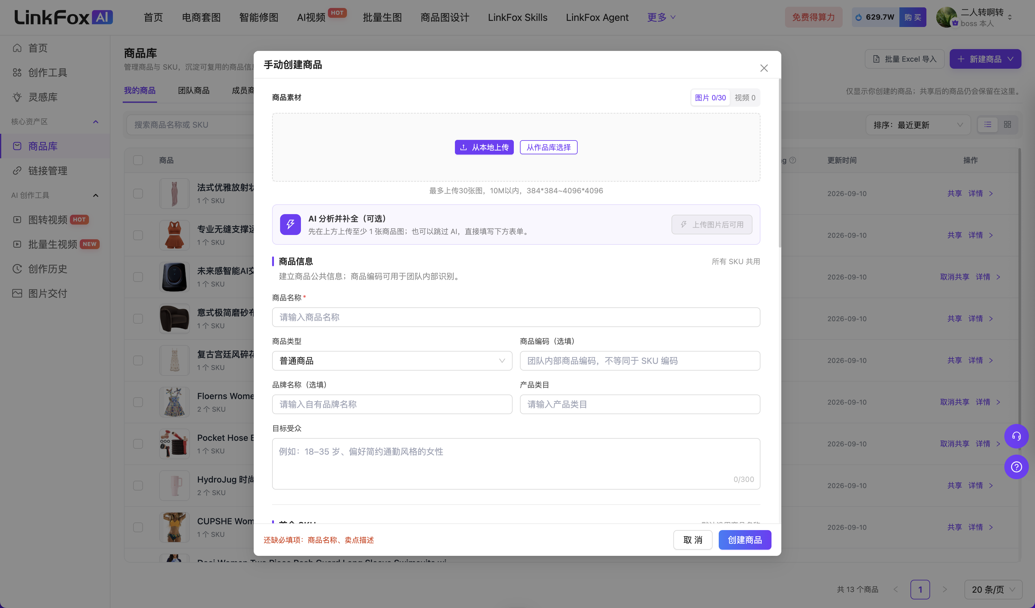Check the 专业无缝支撑 product row checkbox
1035x608 pixels.
tap(138, 235)
